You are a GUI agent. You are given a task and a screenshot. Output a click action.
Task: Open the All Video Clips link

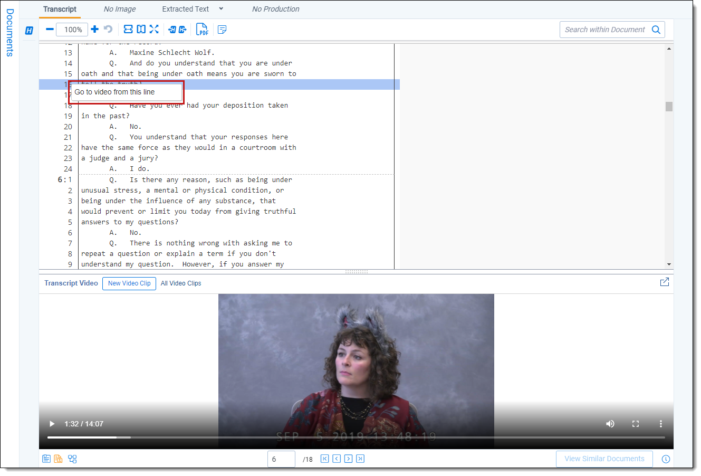(x=181, y=283)
